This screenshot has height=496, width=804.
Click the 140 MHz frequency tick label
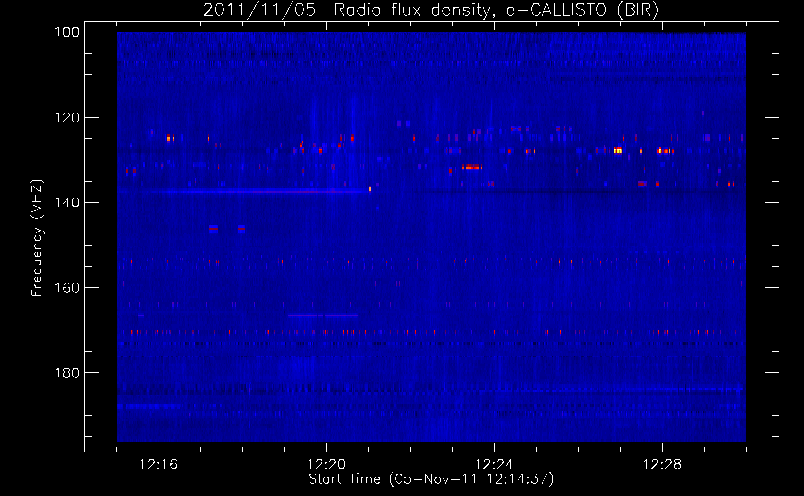click(67, 202)
